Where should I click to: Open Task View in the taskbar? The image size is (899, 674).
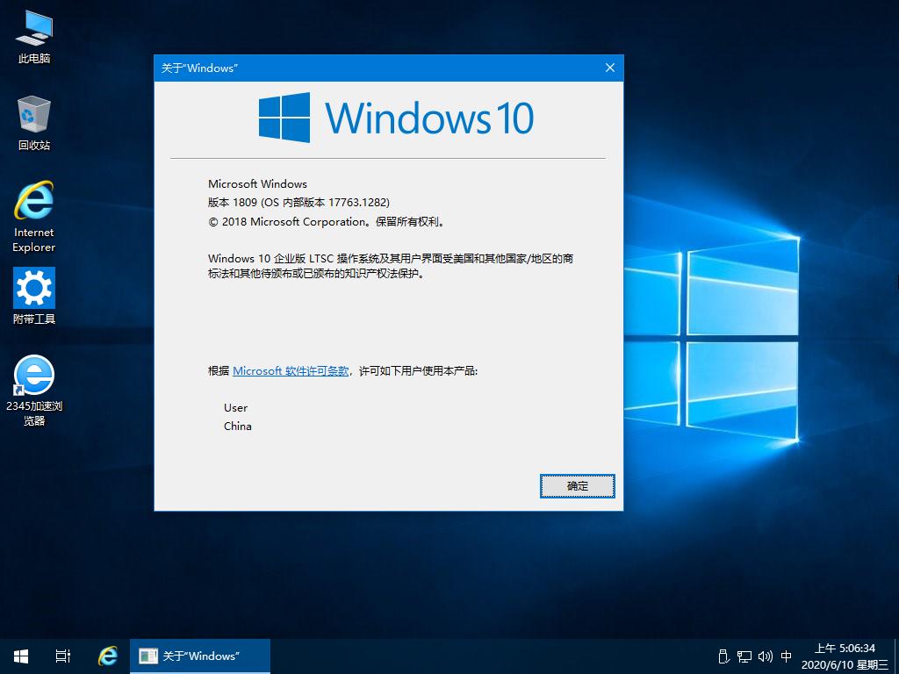tap(63, 656)
